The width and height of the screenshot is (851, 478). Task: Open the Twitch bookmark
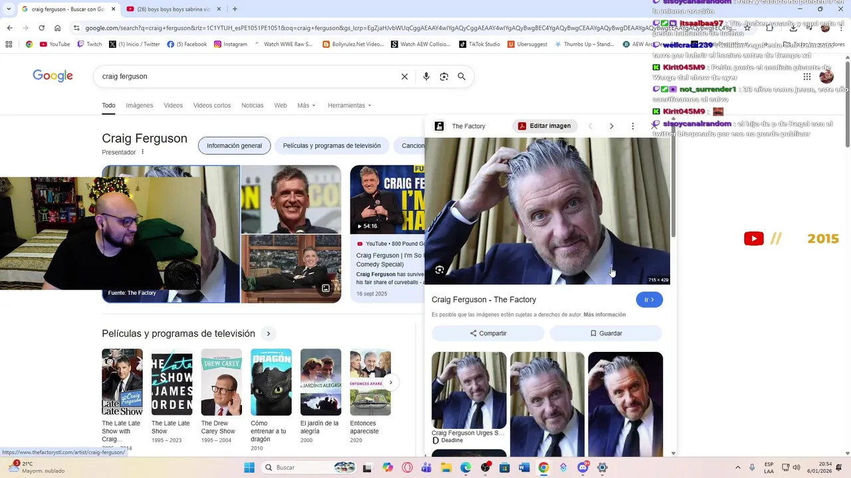click(90, 44)
